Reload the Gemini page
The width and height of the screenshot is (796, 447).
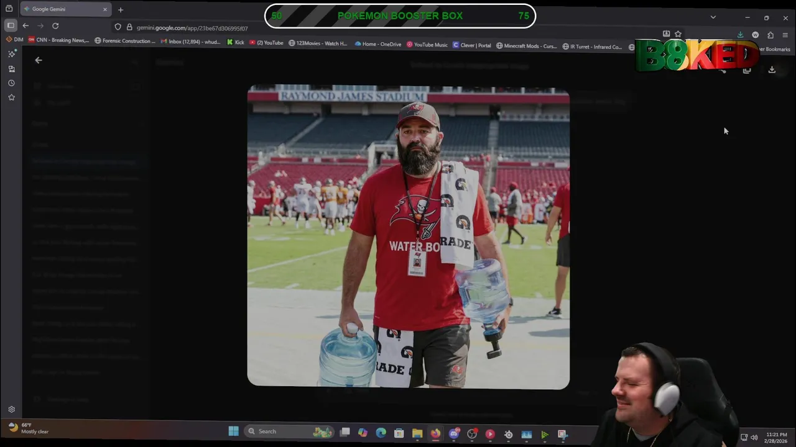coord(55,25)
